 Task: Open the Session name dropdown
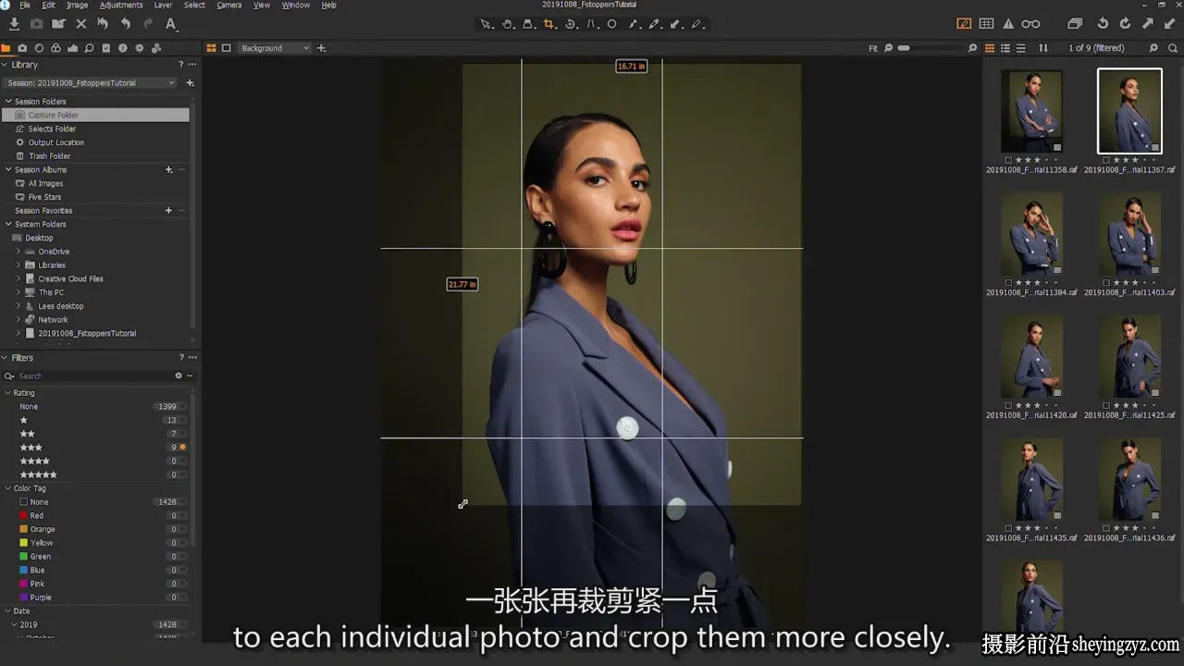coord(91,82)
